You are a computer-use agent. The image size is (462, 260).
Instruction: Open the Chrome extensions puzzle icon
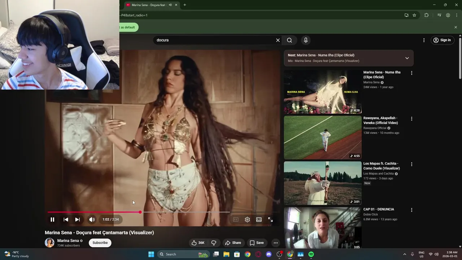pyautogui.click(x=426, y=15)
